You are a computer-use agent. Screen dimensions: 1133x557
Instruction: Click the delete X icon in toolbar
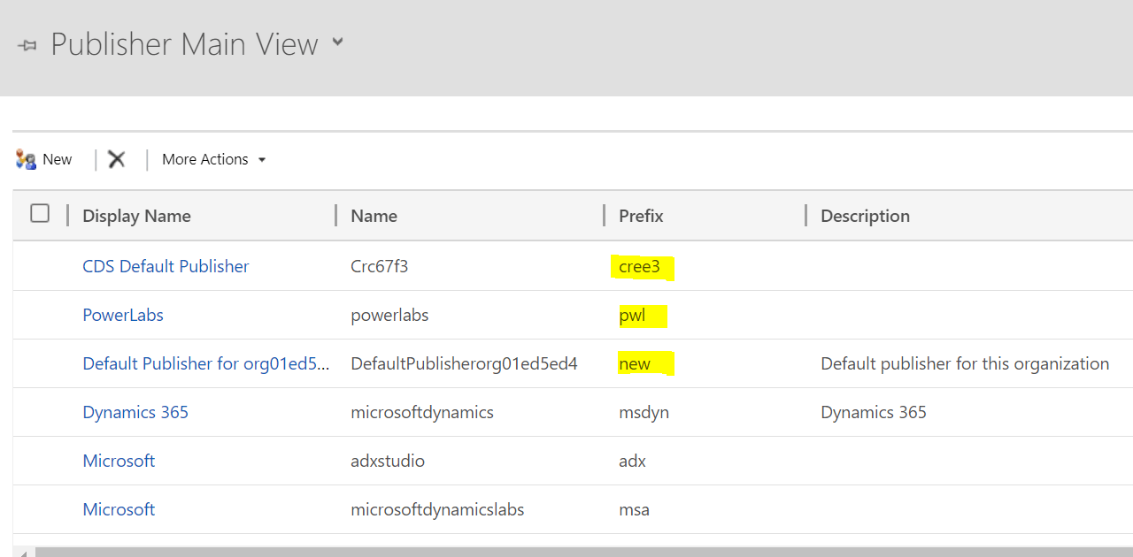tap(117, 159)
